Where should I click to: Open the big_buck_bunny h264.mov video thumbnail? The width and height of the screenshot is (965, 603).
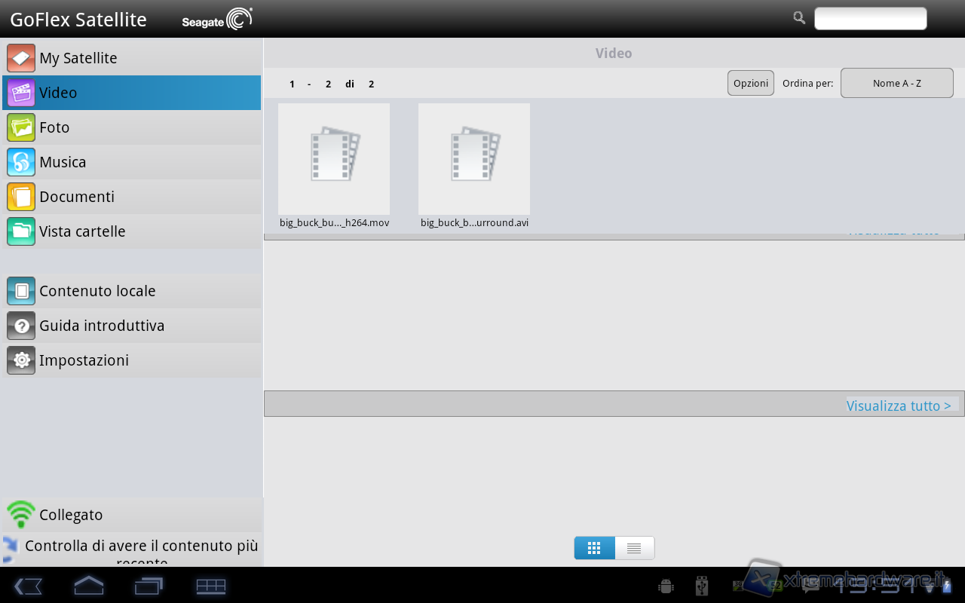click(334, 159)
